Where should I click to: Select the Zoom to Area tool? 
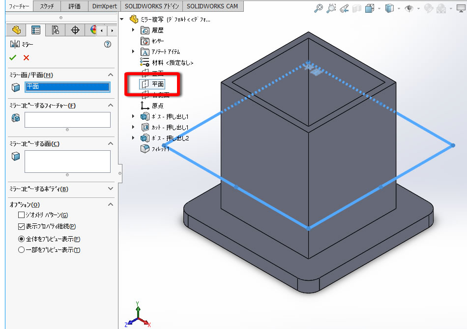click(x=331, y=8)
